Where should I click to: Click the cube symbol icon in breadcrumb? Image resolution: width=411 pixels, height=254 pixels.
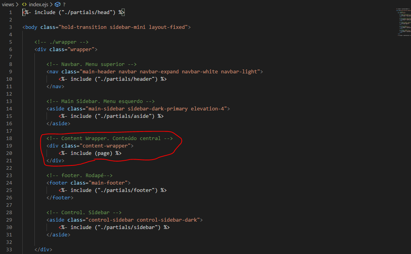(57, 4)
